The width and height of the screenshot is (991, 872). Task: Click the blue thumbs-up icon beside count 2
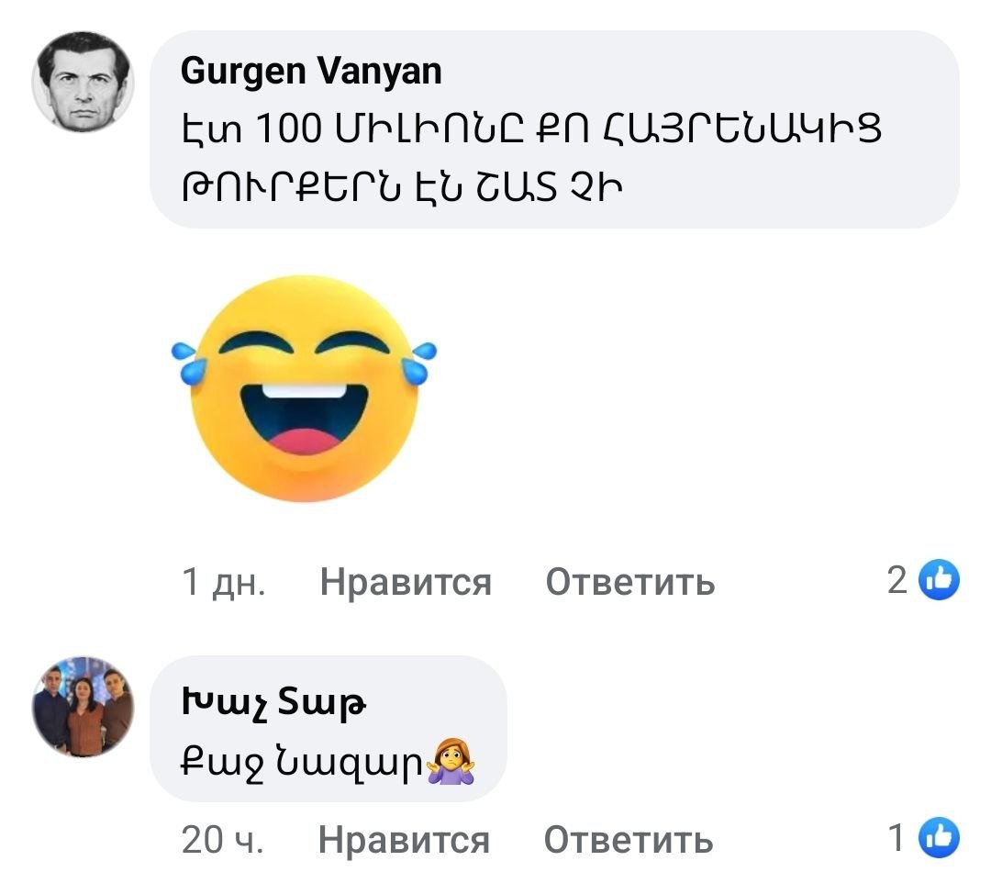939,579
